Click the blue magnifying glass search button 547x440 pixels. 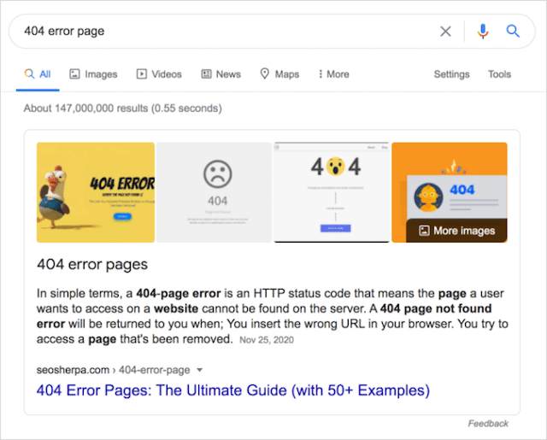pyautogui.click(x=513, y=32)
